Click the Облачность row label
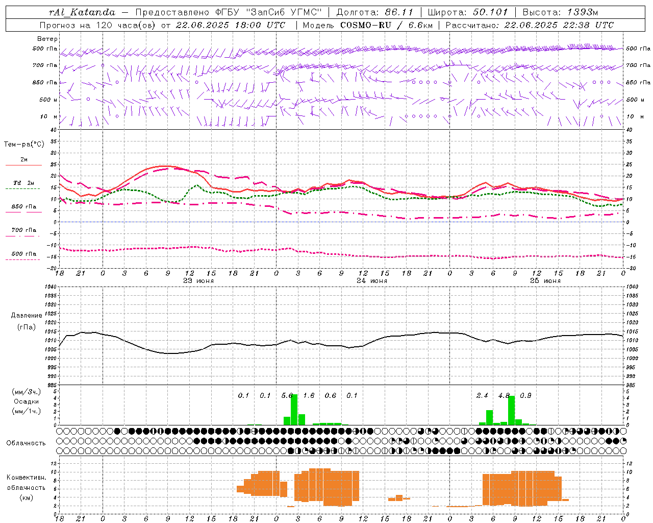This screenshot has height=523, width=653. pos(26,443)
